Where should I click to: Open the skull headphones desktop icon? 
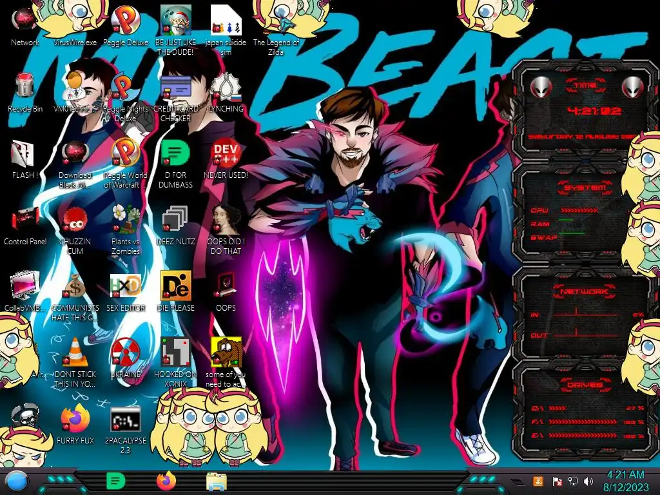click(x=25, y=416)
